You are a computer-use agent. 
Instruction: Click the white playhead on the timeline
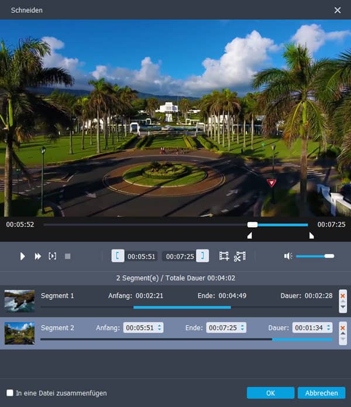click(x=252, y=224)
